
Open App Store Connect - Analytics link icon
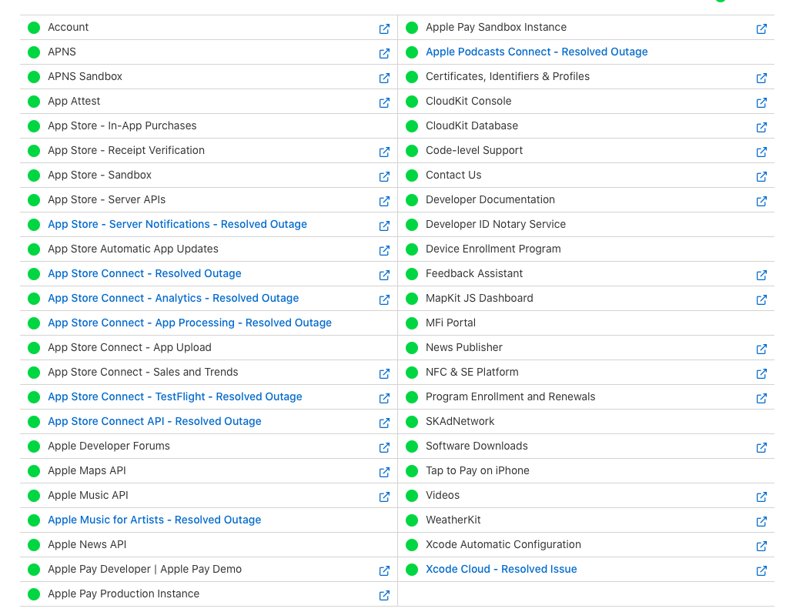tap(384, 299)
